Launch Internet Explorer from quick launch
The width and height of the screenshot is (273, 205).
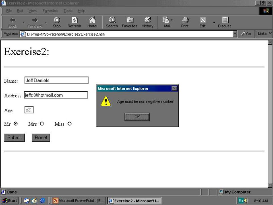(42, 201)
